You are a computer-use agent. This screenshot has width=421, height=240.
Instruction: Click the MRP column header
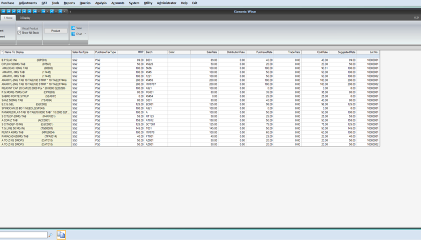131,52
